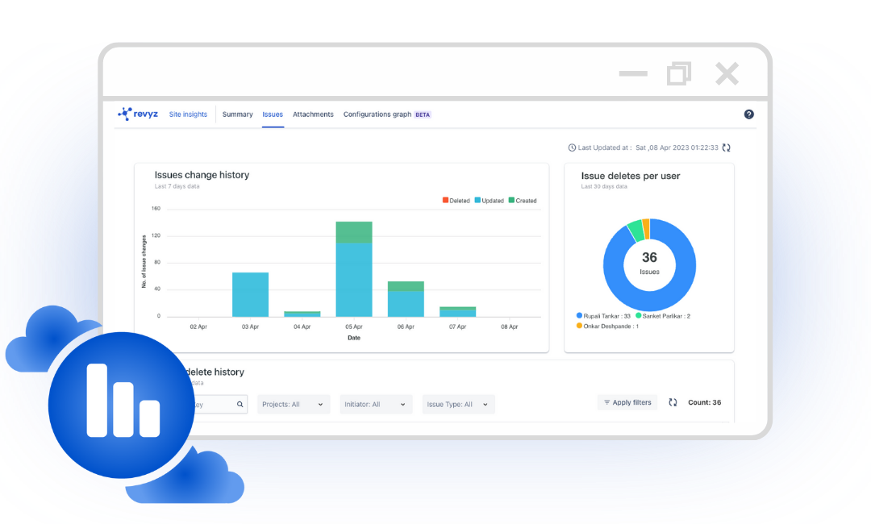The image size is (871, 524).
Task: Toggle the Deleted legend series
Action: point(456,200)
